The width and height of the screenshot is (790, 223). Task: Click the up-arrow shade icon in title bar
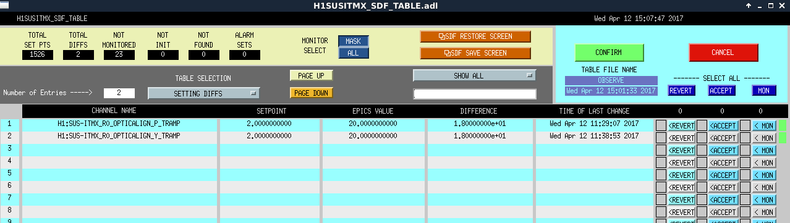coord(749,6)
